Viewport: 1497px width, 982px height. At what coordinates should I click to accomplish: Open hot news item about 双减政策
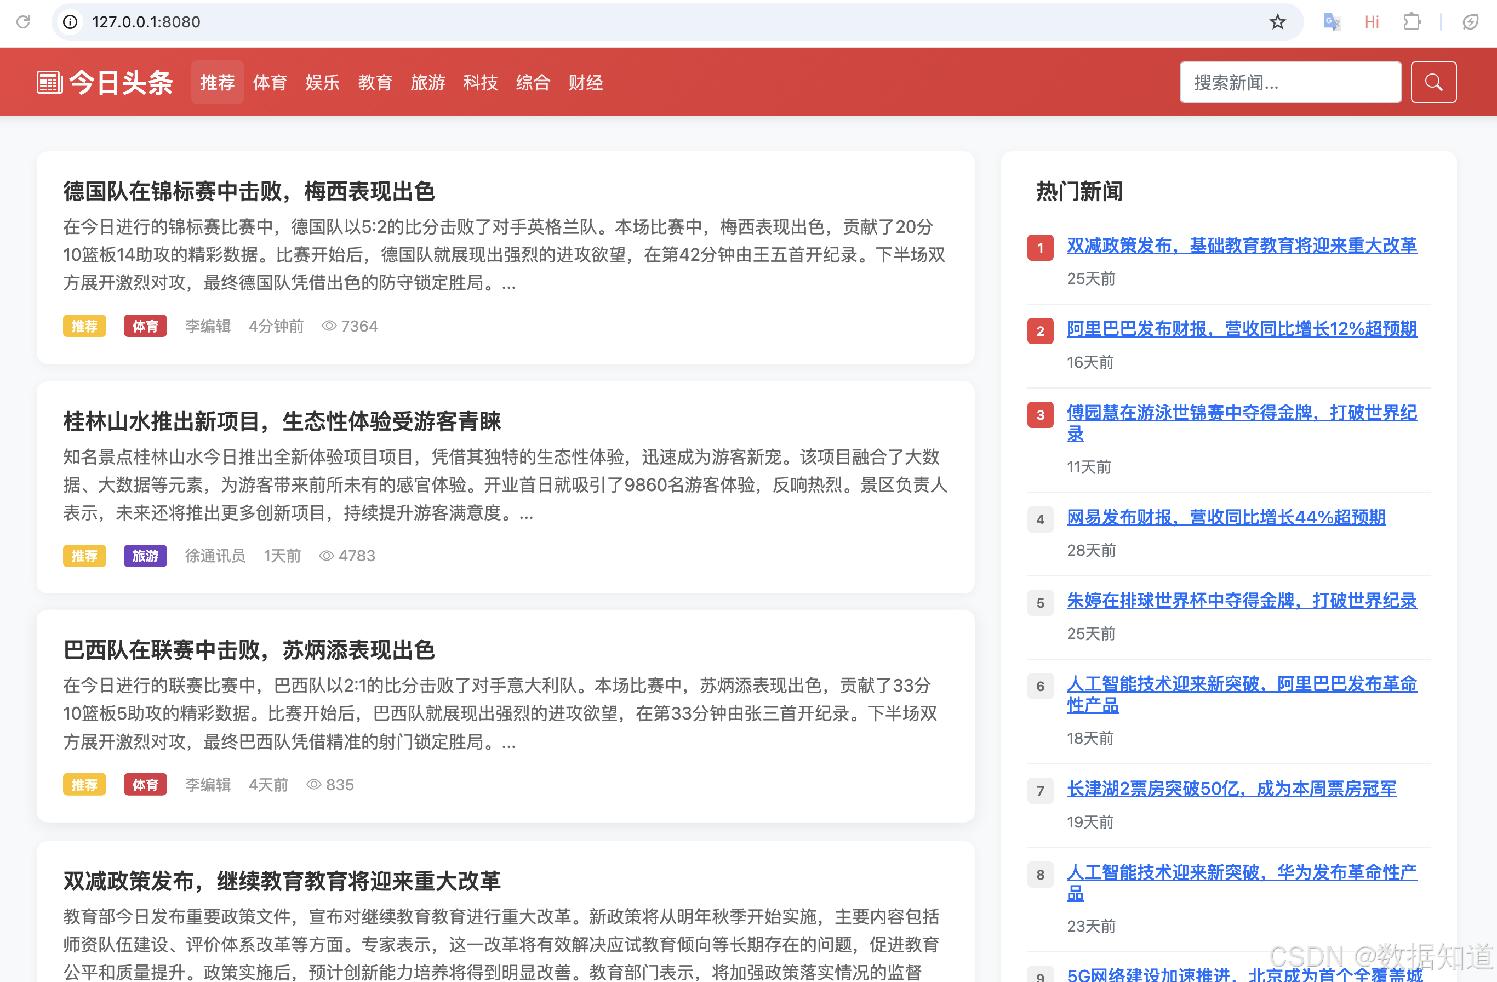[x=1241, y=246]
